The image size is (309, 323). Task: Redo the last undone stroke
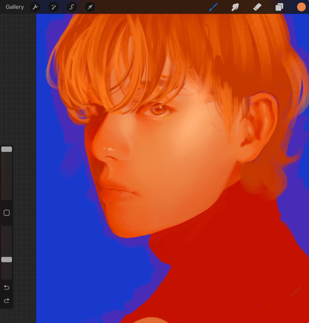7,300
